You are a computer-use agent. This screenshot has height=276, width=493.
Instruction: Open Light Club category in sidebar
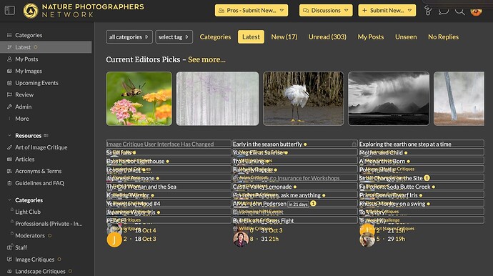click(28, 212)
